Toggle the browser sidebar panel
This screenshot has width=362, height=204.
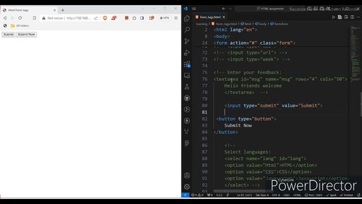click(x=142, y=18)
